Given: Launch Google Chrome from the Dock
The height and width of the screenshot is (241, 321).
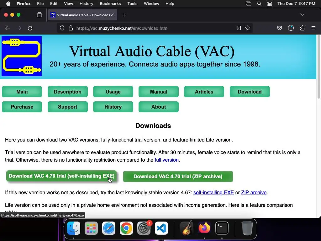Looking at the screenshot, I should pos(126,228).
